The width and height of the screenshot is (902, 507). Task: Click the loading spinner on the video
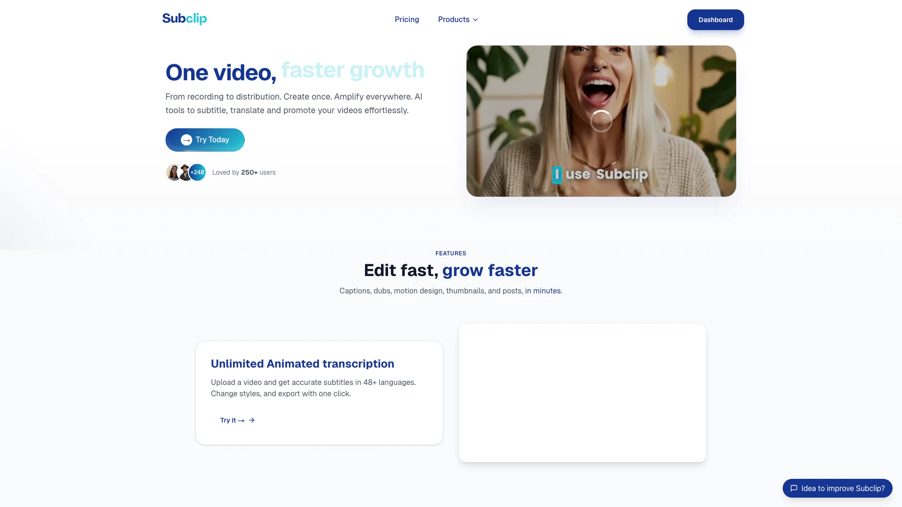(x=601, y=121)
